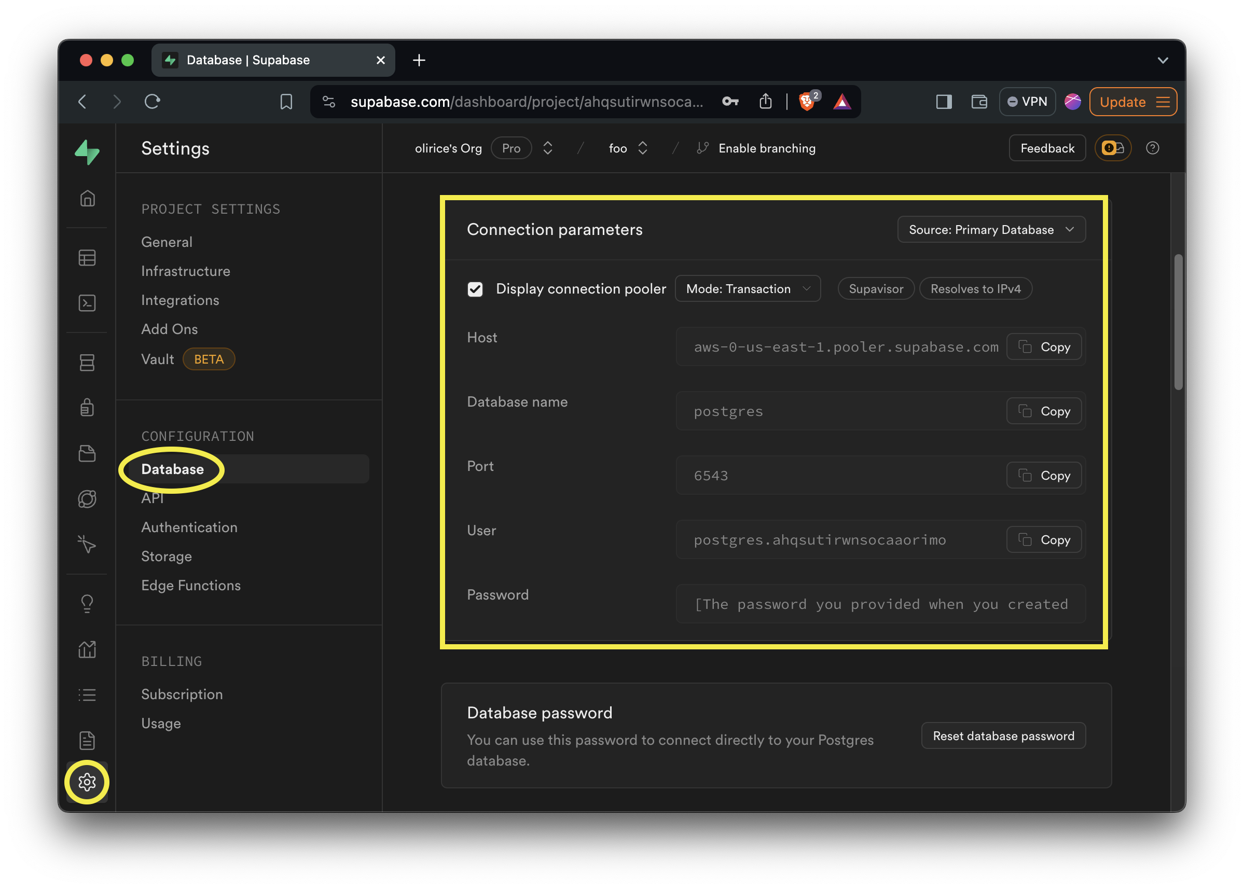Bookmark this page icon
The image size is (1244, 889).
tap(286, 101)
